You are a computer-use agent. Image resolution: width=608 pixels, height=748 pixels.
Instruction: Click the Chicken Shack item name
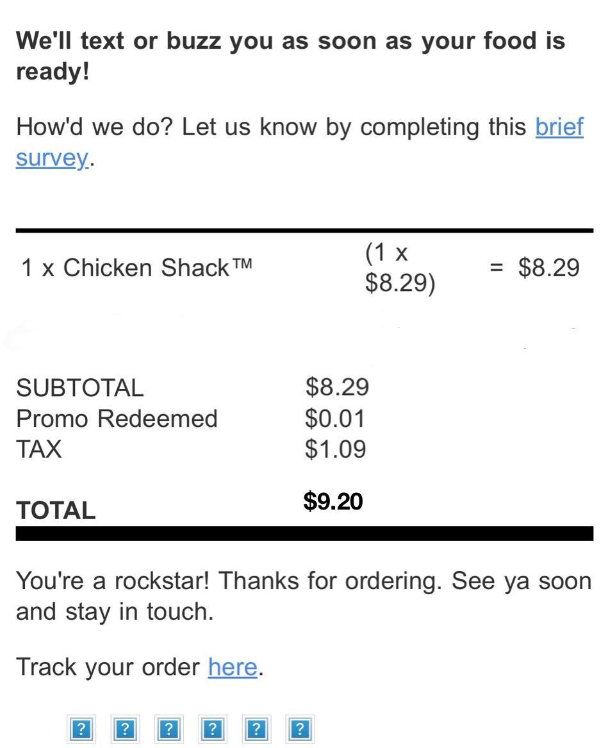136,268
